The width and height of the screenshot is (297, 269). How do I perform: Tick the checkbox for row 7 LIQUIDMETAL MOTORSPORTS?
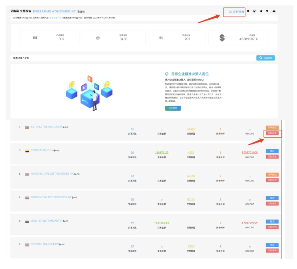pyautogui.click(x=15, y=197)
